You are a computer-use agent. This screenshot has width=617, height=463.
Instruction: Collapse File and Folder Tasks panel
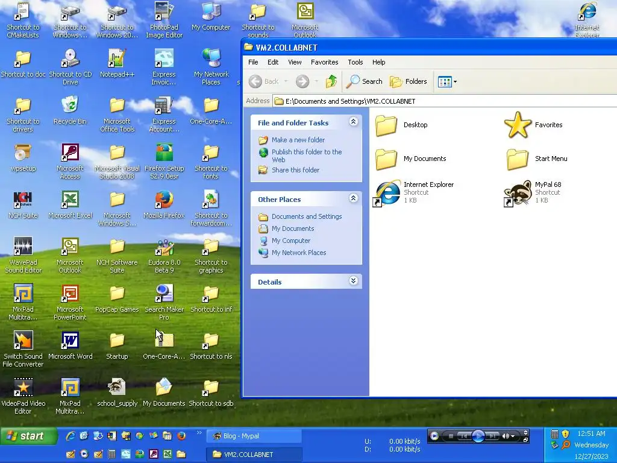353,122
